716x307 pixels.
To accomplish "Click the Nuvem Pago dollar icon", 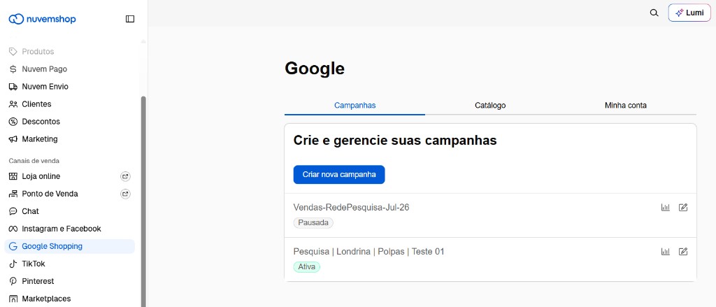I will [13, 69].
